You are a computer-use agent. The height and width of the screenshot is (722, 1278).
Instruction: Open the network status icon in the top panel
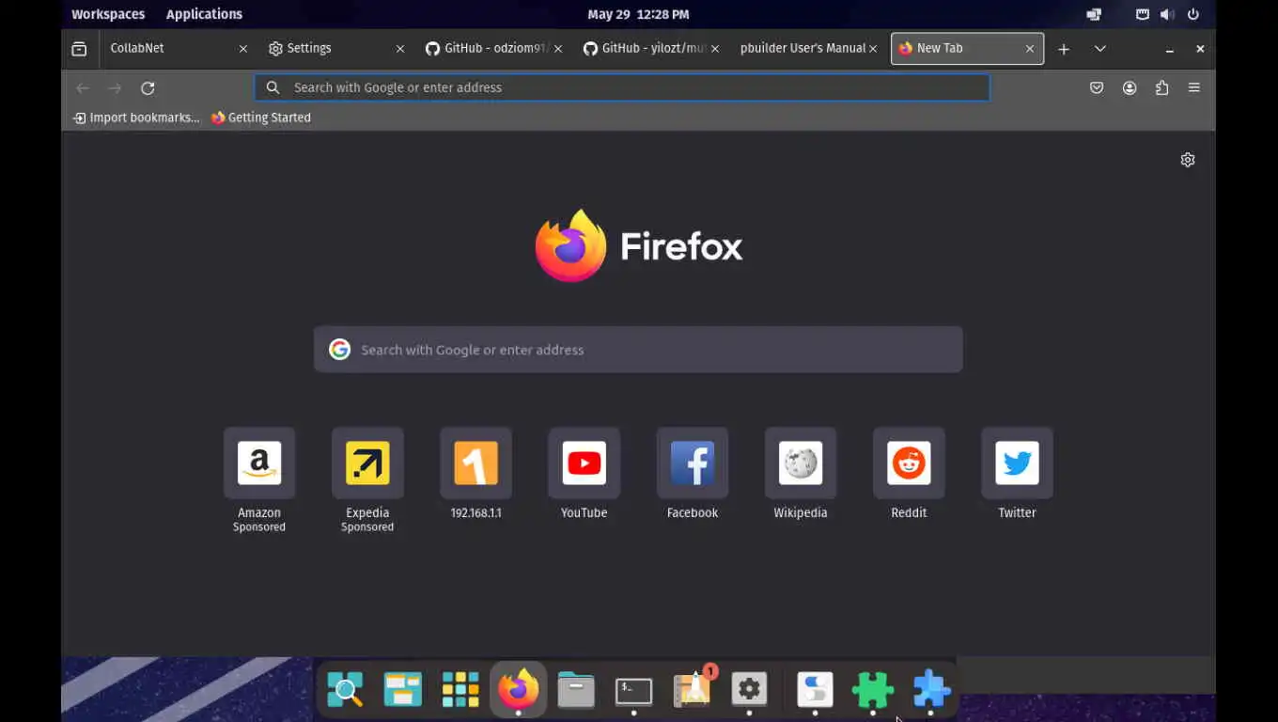click(1143, 14)
